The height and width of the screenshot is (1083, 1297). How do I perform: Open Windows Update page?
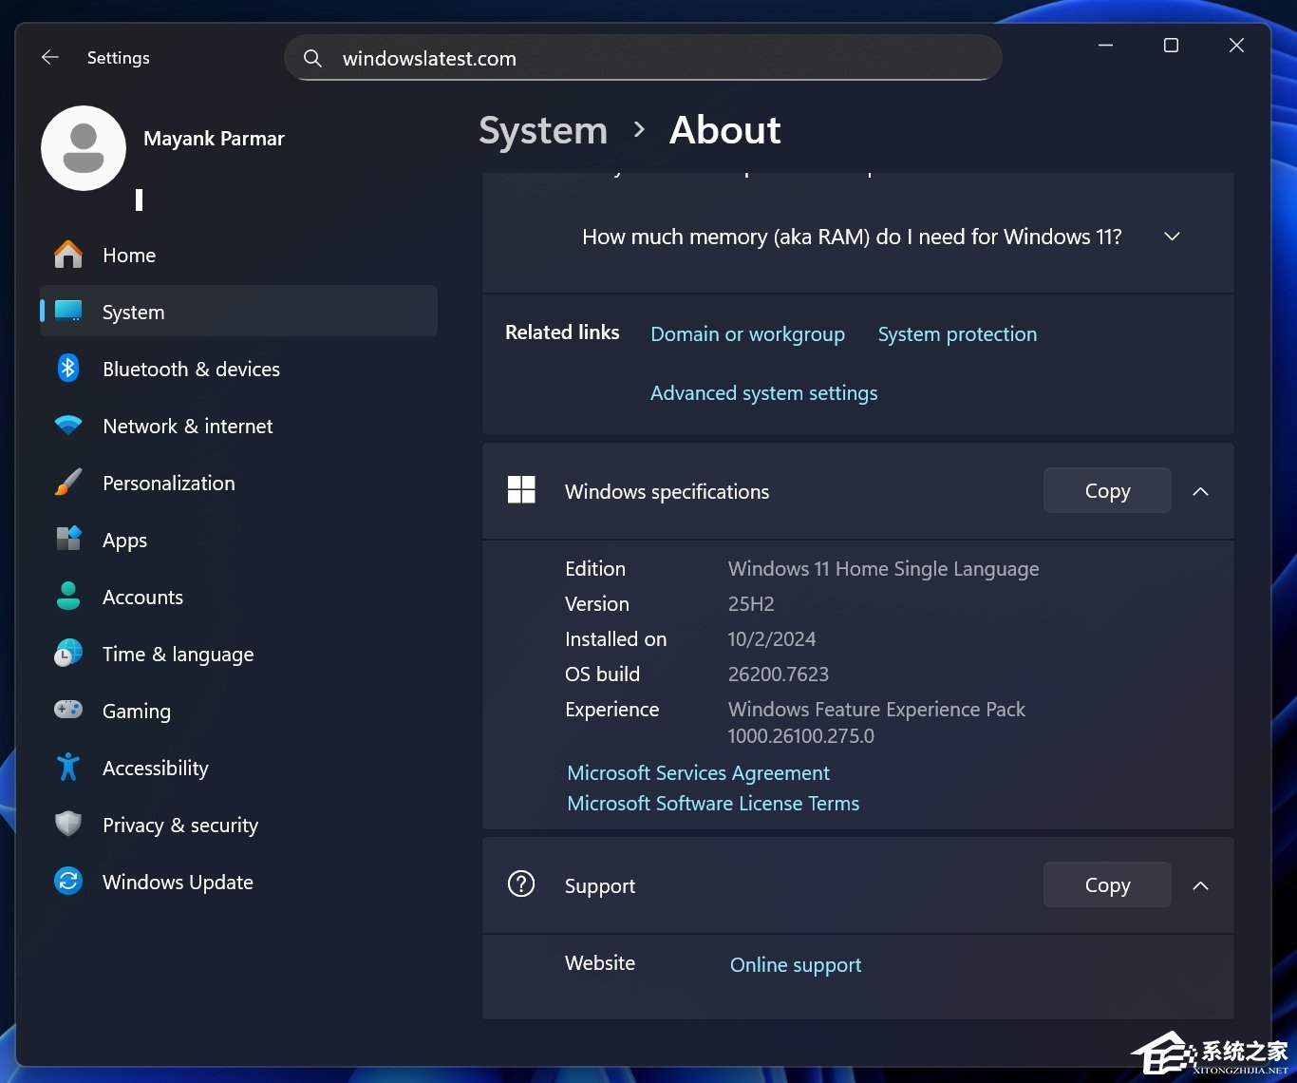click(238, 882)
